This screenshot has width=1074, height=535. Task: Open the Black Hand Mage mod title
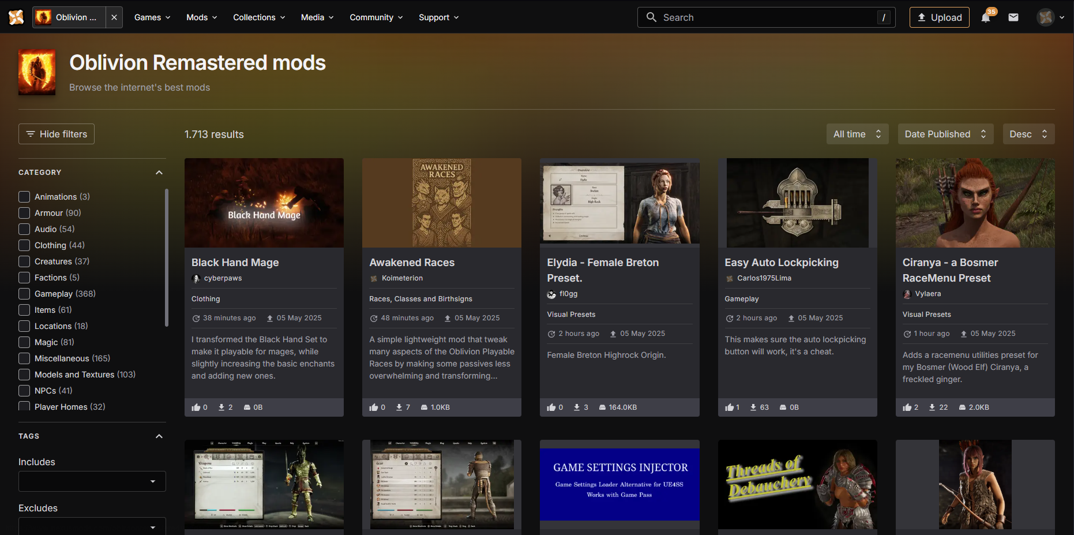click(x=235, y=263)
